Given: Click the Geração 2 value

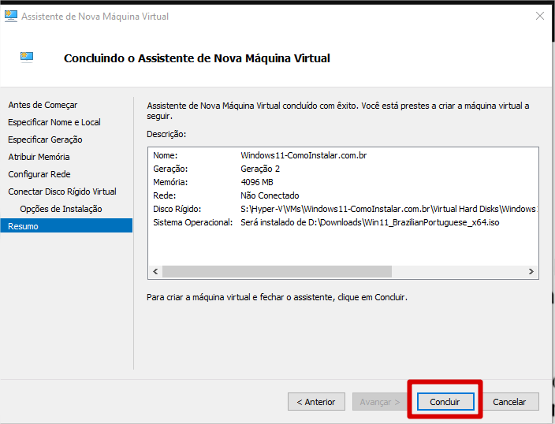Looking at the screenshot, I should pos(260,169).
